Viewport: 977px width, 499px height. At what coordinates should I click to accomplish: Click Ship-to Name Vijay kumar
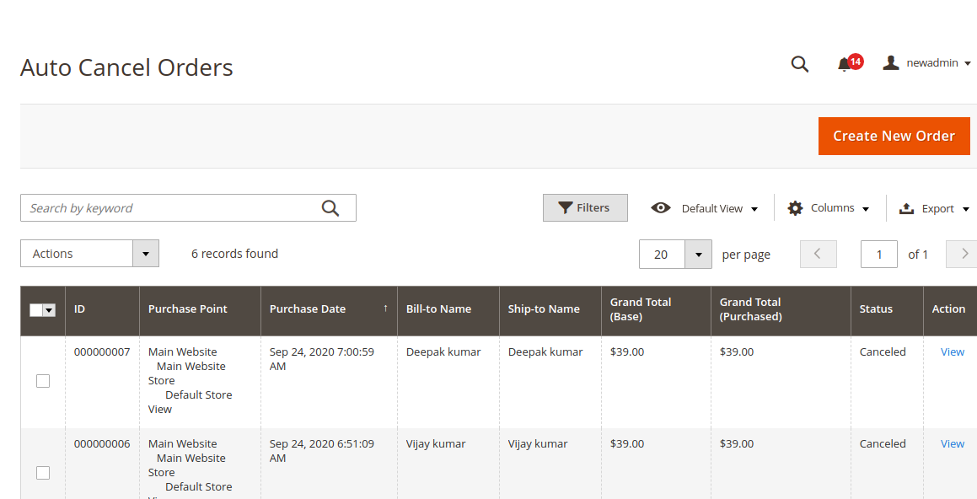[538, 443]
